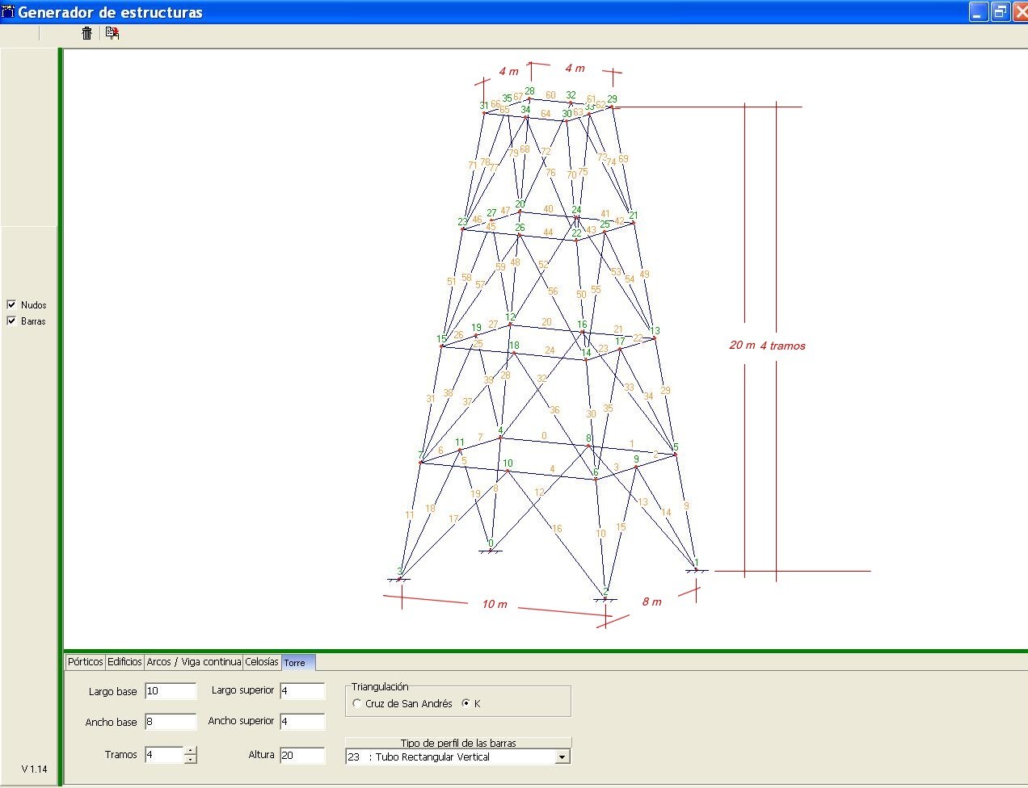1028x788 pixels.
Task: Select Cruz de San Andrés triangulation
Action: (357, 703)
